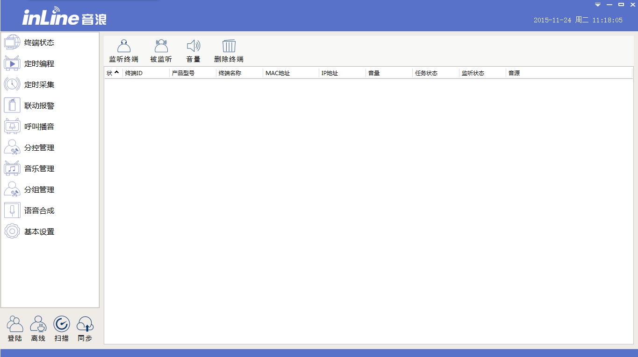This screenshot has height=357, width=638.
Task: Click the 分组管理 group management icon
Action: click(x=12, y=189)
